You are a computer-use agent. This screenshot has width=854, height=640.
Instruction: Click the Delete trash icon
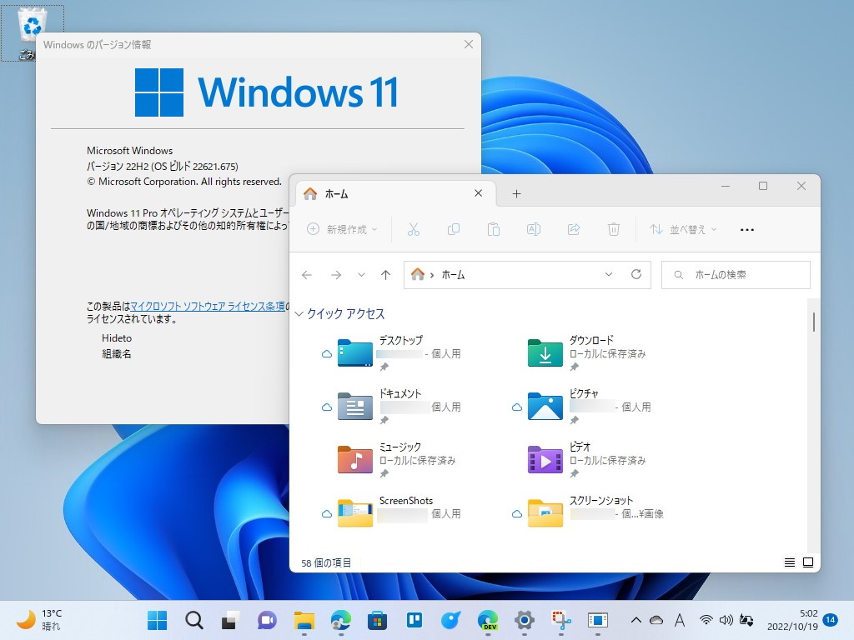coord(614,229)
